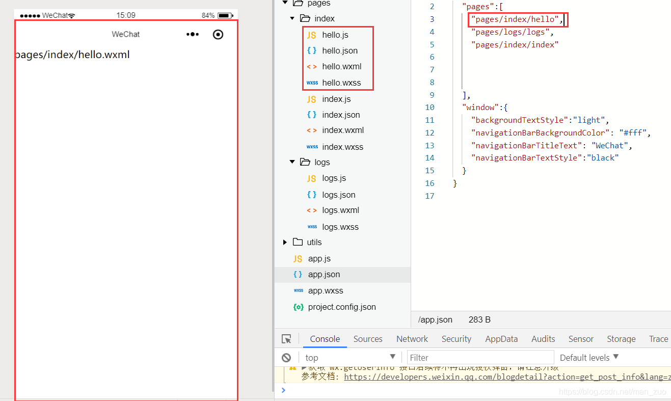Open the Trace tab
Image resolution: width=671 pixels, height=401 pixels.
(658, 339)
